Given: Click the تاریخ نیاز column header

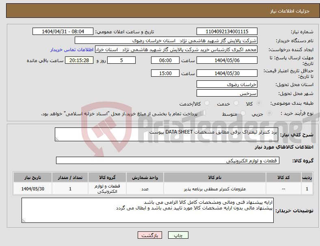Looking at the screenshot, I should [32, 177].
